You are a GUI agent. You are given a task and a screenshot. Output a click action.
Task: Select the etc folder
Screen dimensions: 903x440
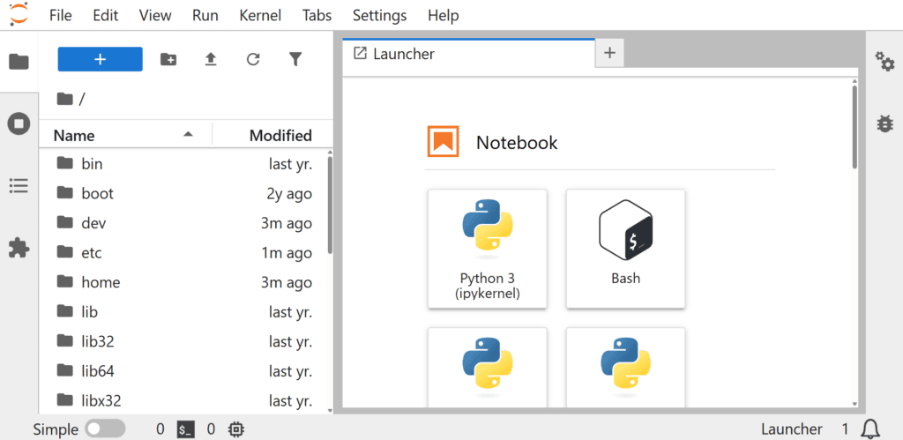[x=184, y=253]
